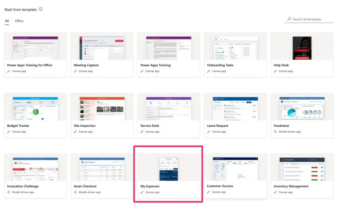Open the Site Inspection template preview
Viewport: 341px width, 212px height.
102,108
